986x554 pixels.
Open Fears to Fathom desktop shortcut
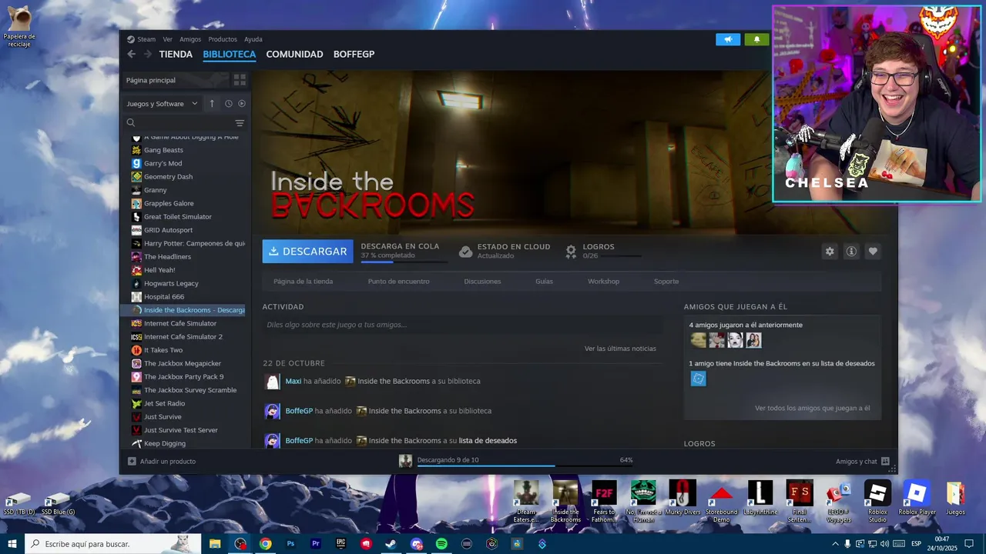tap(604, 502)
